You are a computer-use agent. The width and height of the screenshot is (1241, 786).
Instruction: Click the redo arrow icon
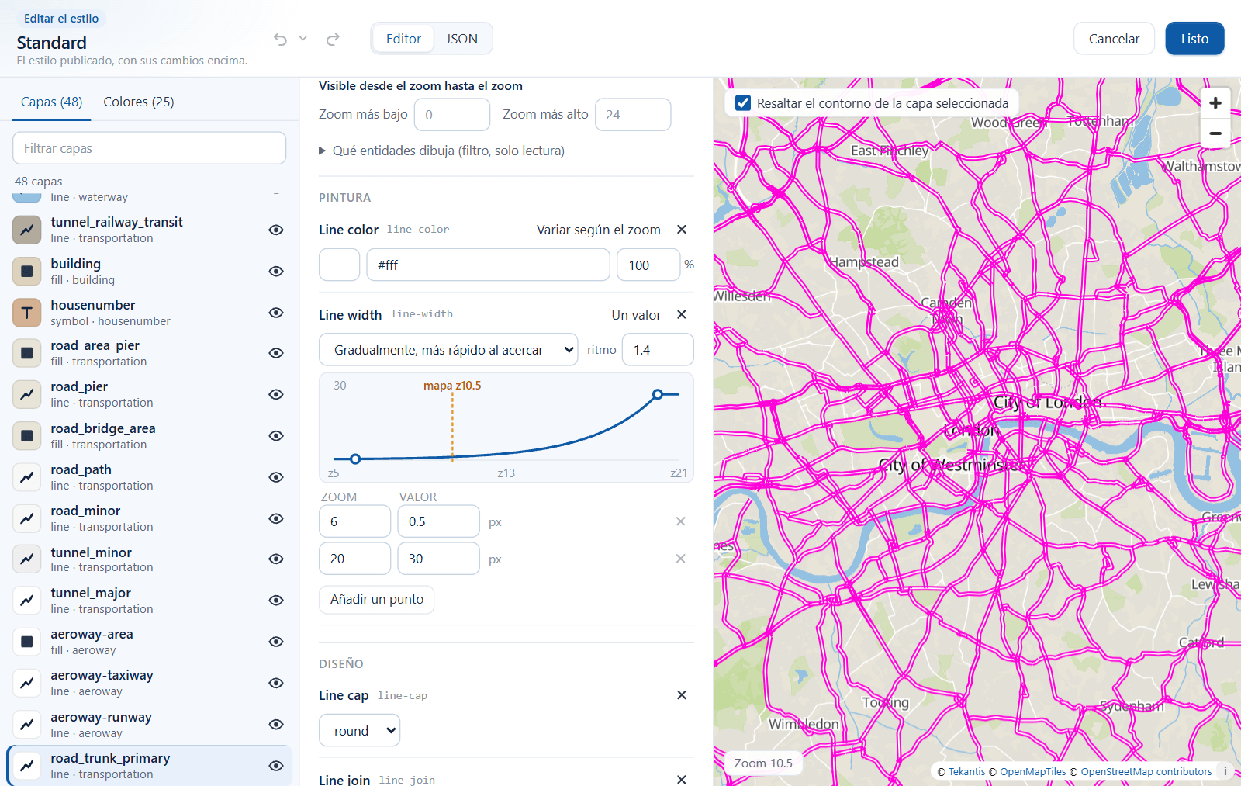333,39
